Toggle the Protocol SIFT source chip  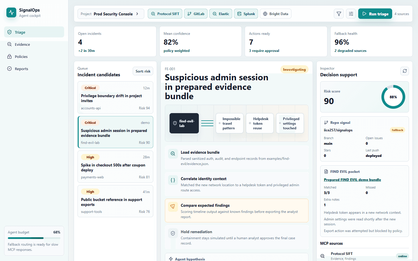(x=165, y=14)
